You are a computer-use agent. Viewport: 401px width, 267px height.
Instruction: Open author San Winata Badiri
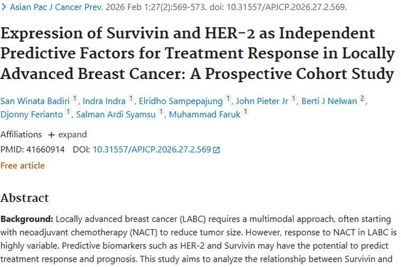coord(35,101)
